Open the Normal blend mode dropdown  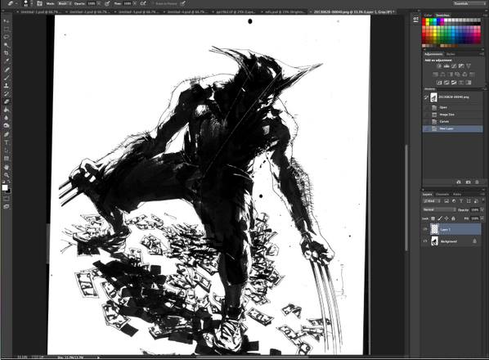[x=439, y=209]
